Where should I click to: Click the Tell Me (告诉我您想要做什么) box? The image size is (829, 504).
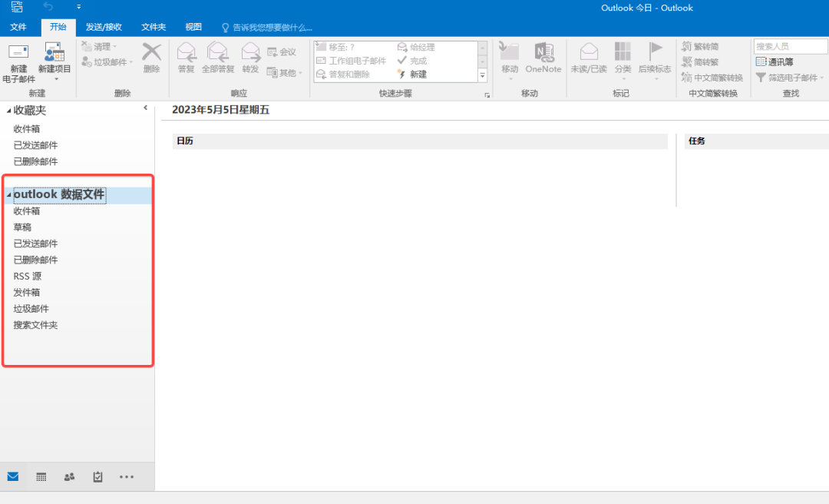click(x=267, y=28)
